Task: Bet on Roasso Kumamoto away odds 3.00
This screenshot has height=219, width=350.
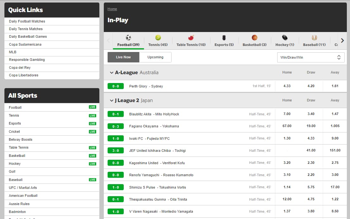Action: pos(335,175)
